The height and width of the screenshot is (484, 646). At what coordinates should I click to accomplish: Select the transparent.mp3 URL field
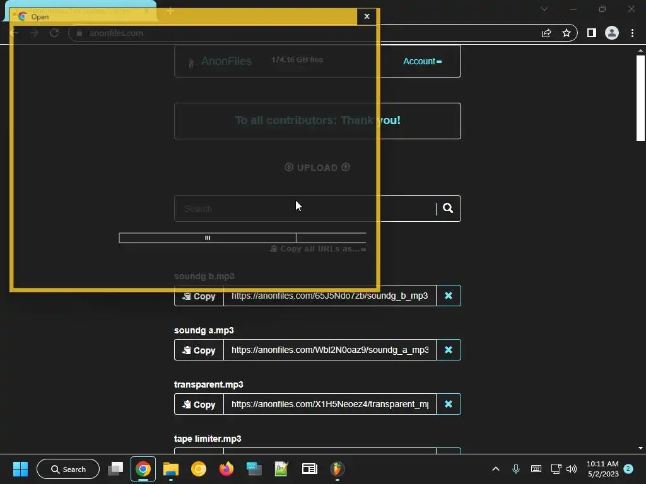[x=329, y=404]
